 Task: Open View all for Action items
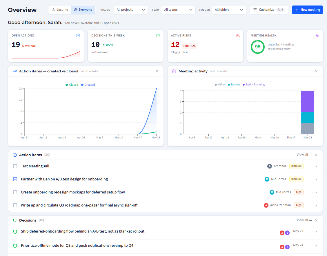pyautogui.click(x=304, y=155)
